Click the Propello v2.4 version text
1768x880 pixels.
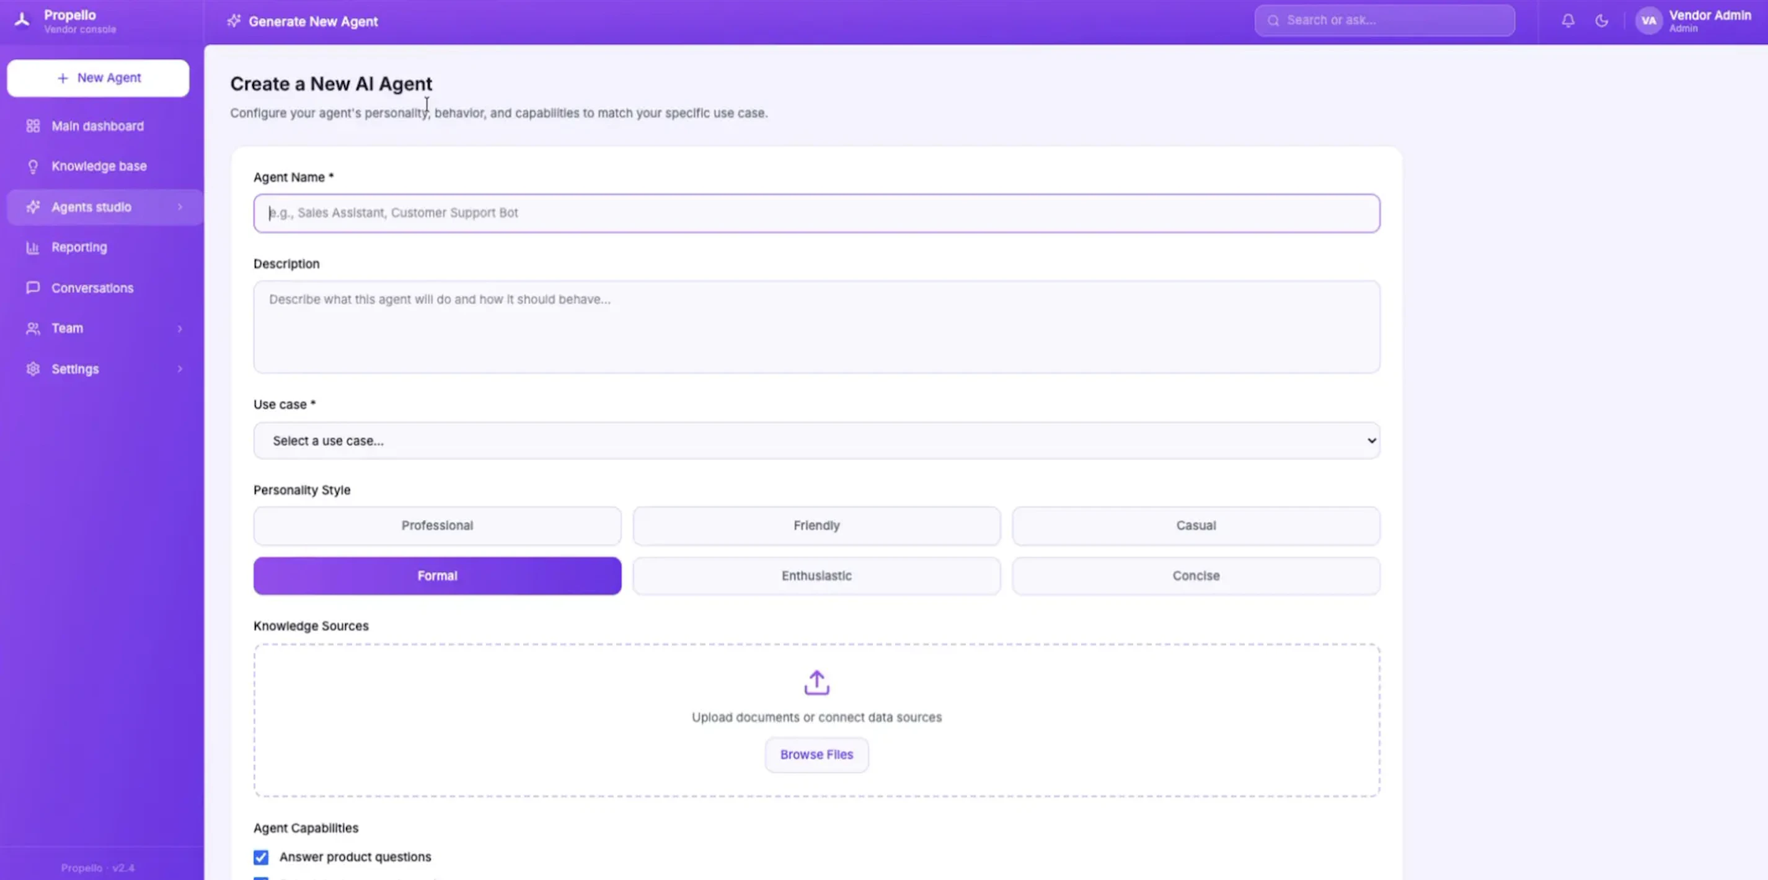(97, 868)
